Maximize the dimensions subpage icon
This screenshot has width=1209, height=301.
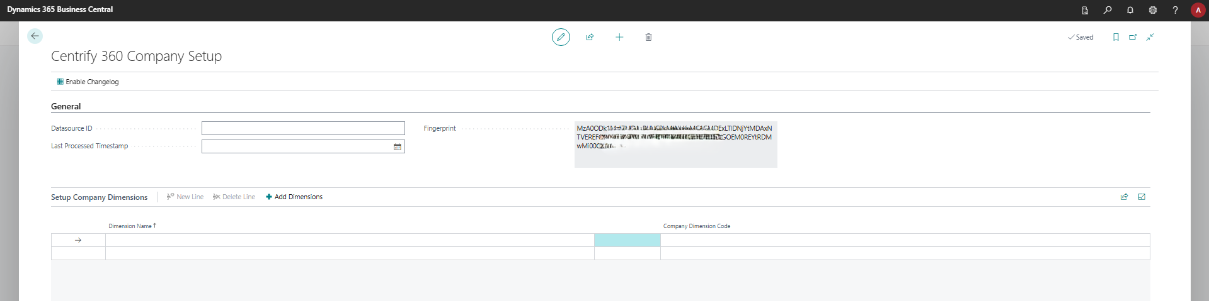click(x=1142, y=197)
